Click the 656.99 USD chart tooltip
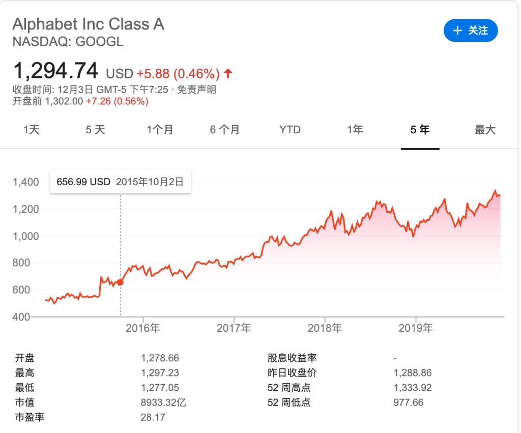521x433 pixels. click(x=120, y=182)
